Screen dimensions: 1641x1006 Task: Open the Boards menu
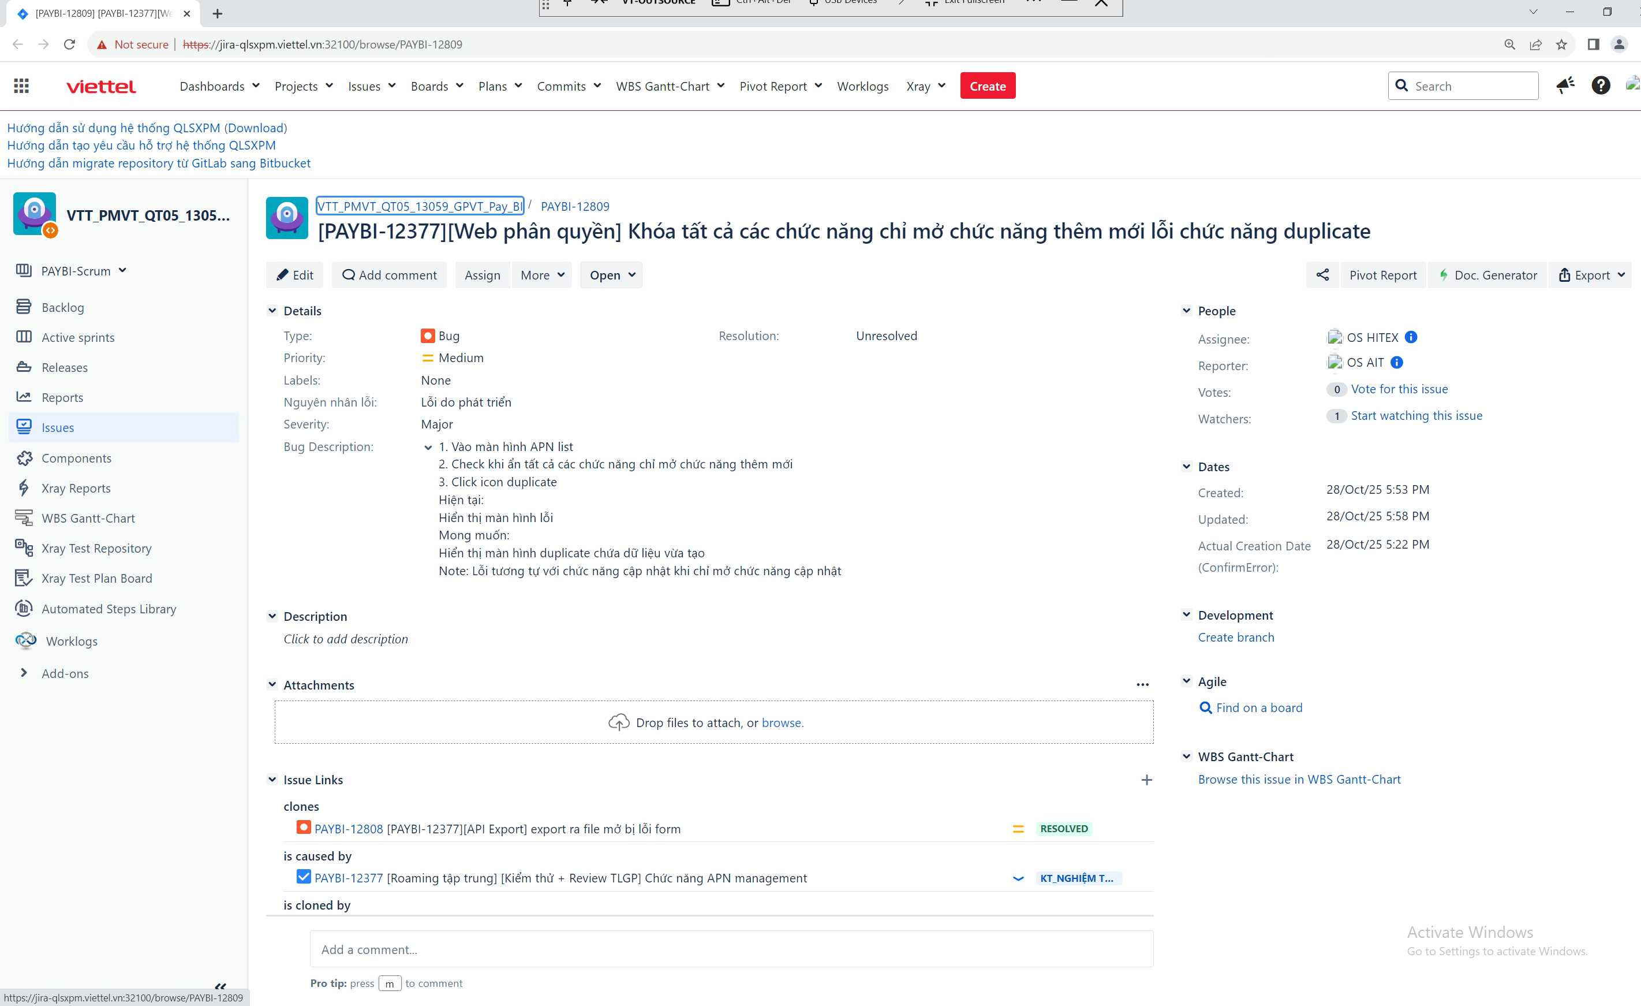pyautogui.click(x=436, y=86)
